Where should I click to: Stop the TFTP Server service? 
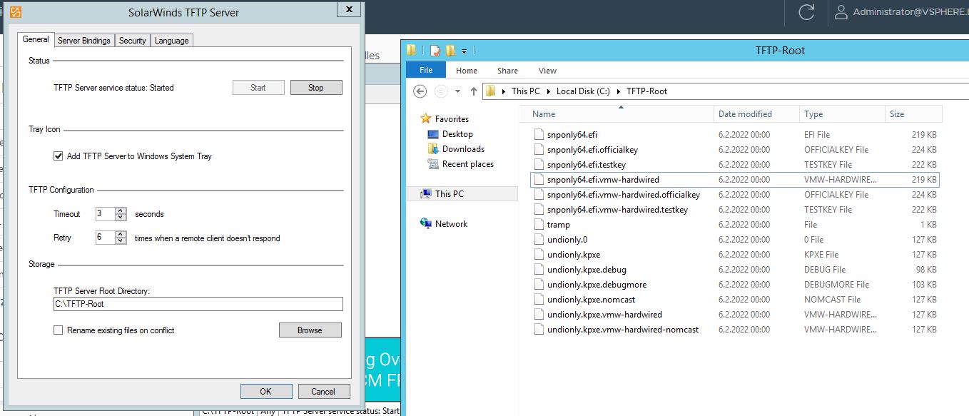point(316,87)
